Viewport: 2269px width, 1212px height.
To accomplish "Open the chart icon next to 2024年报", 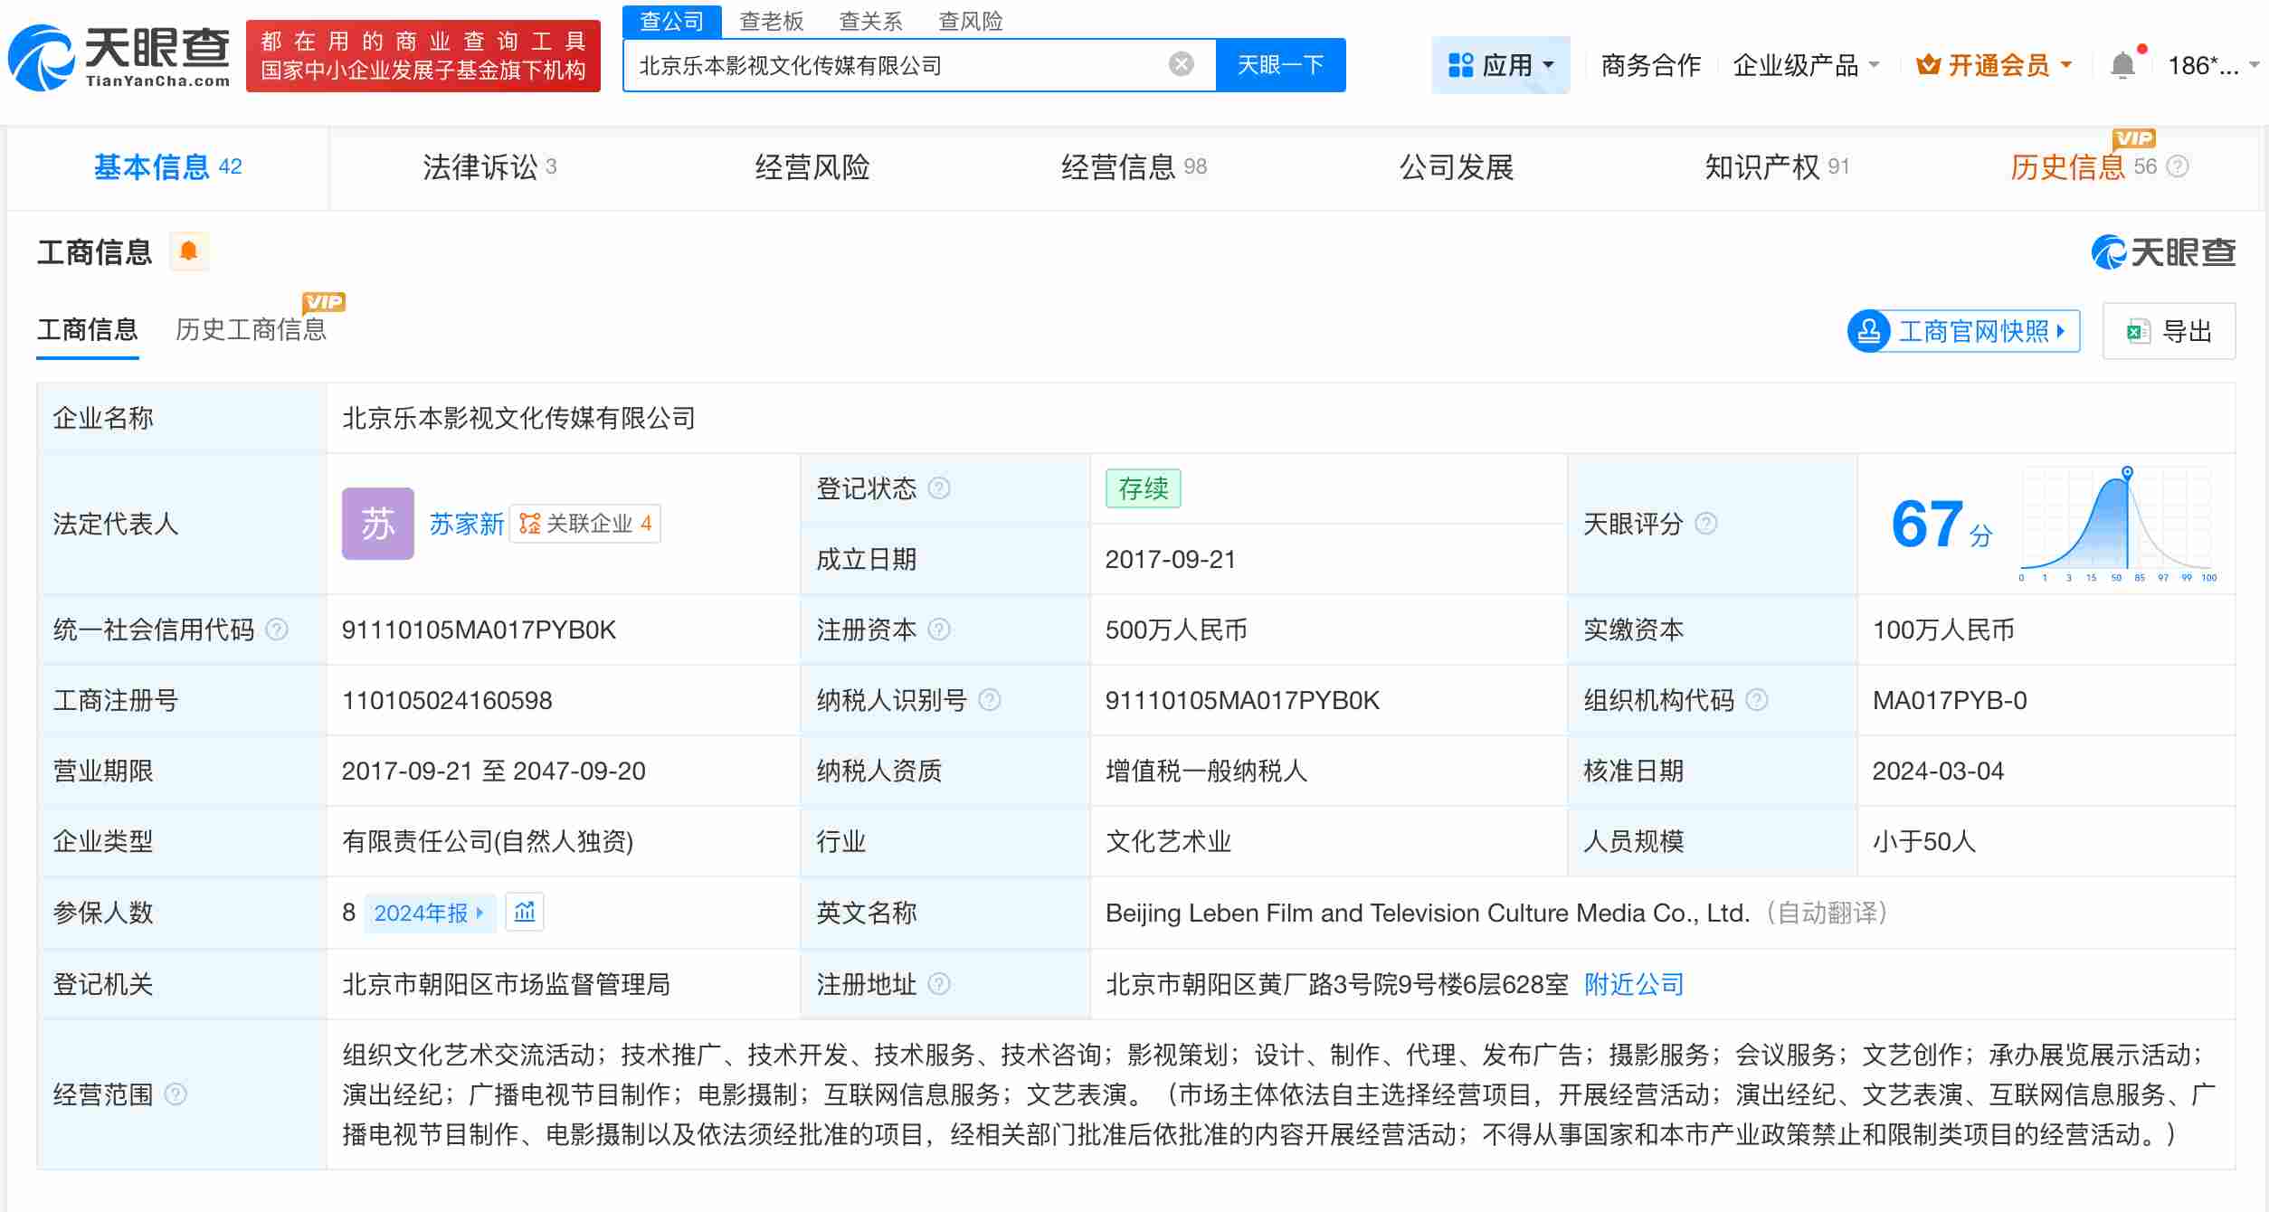I will (x=525, y=913).
